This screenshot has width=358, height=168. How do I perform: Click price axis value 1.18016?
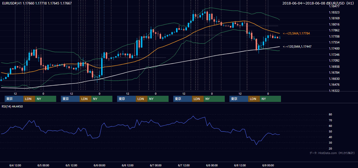click(x=334, y=24)
